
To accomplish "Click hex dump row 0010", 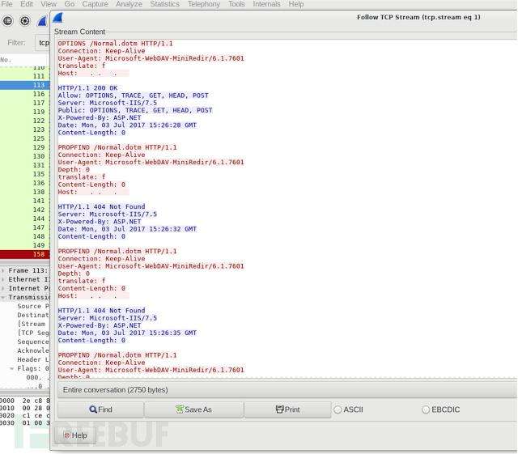I will [25, 408].
